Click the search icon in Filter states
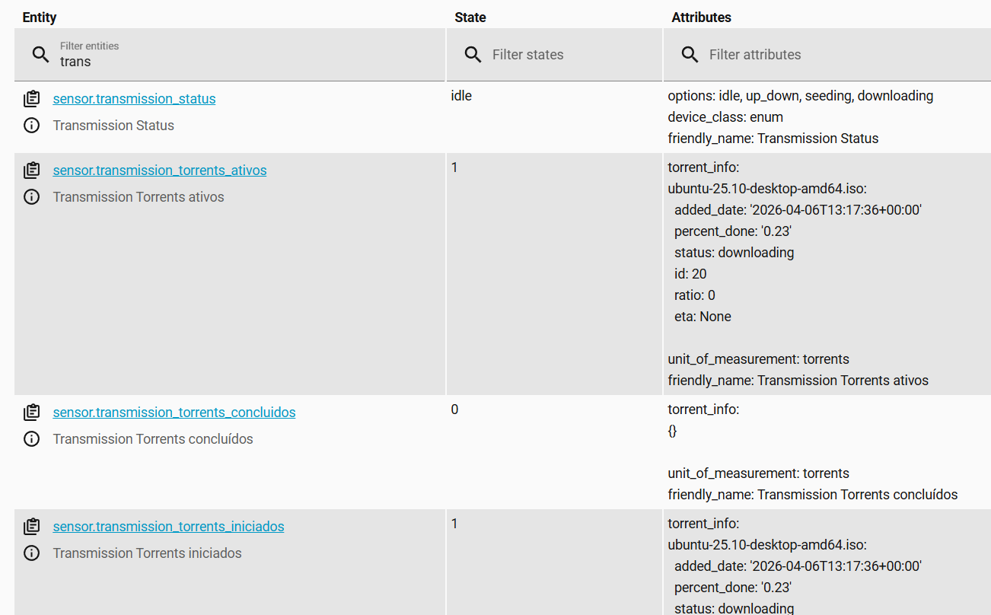 click(x=473, y=55)
